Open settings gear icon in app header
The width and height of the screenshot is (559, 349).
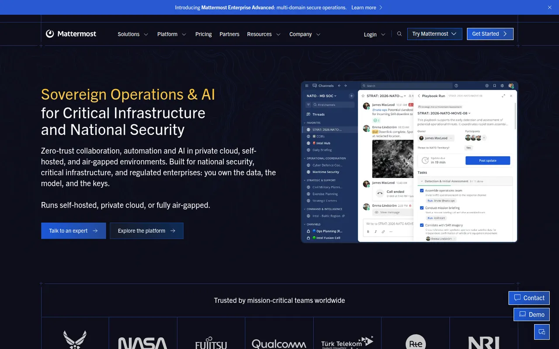(x=502, y=86)
